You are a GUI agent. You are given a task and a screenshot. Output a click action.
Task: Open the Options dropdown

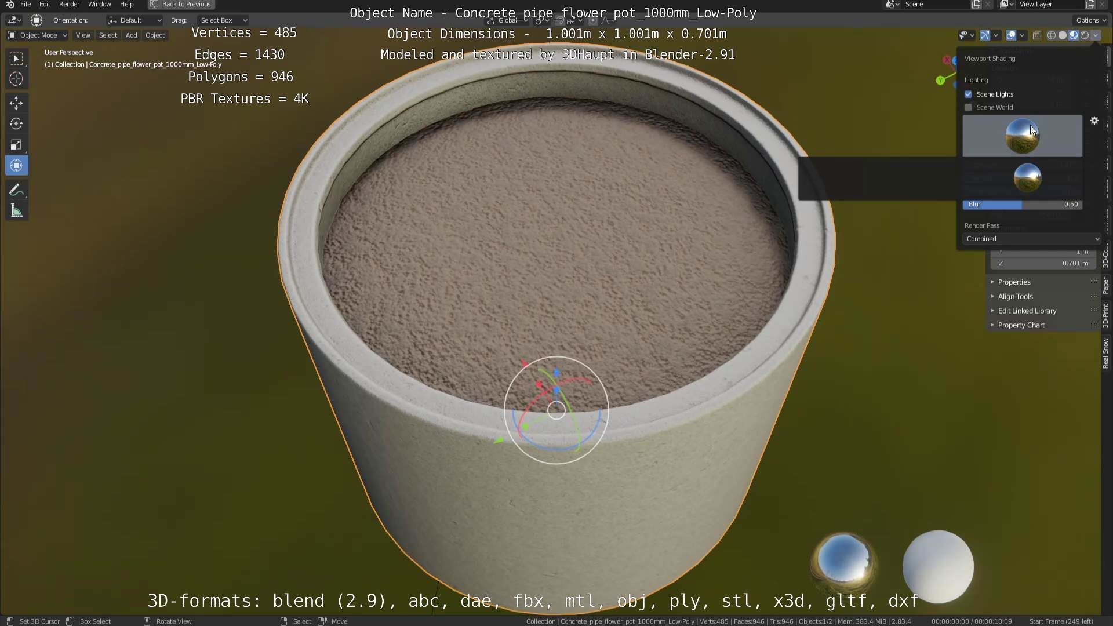pyautogui.click(x=1090, y=20)
